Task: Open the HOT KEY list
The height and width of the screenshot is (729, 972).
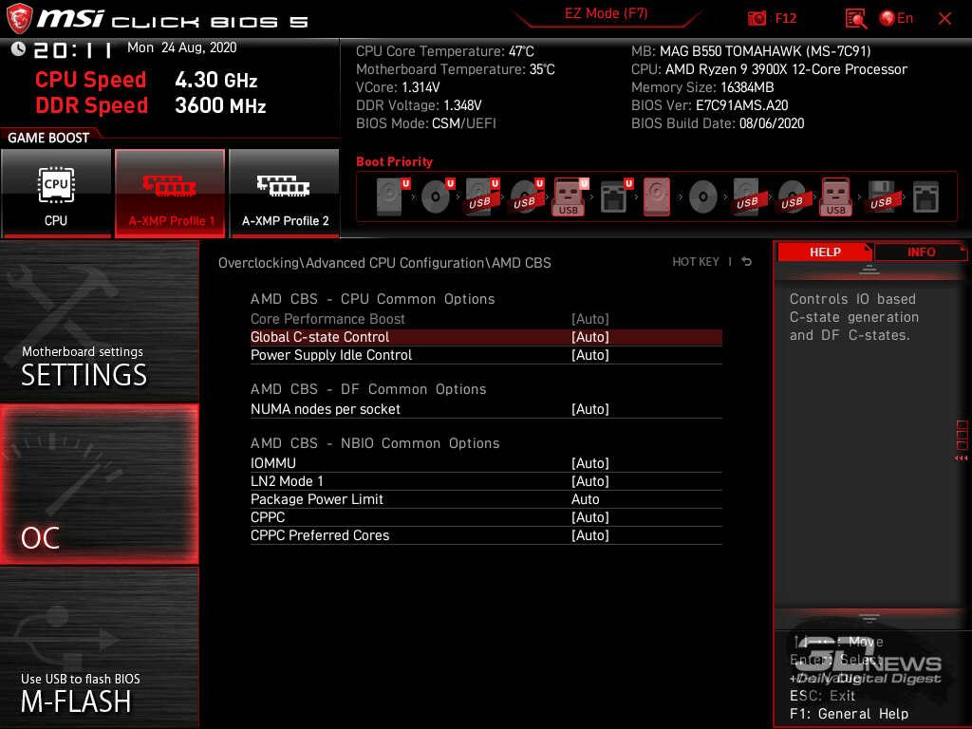Action: point(696,262)
